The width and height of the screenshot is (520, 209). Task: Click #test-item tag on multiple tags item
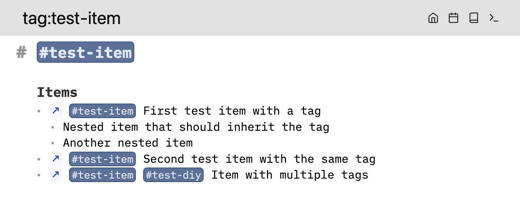point(102,175)
